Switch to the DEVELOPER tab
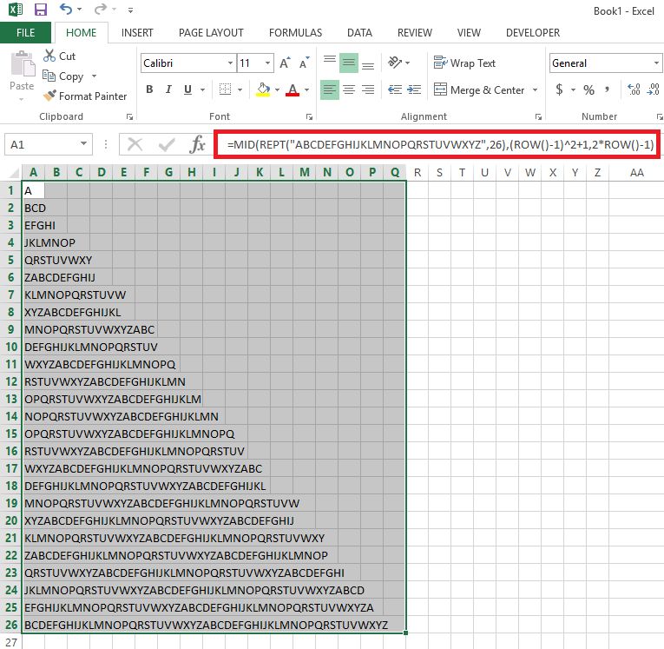 pos(533,33)
